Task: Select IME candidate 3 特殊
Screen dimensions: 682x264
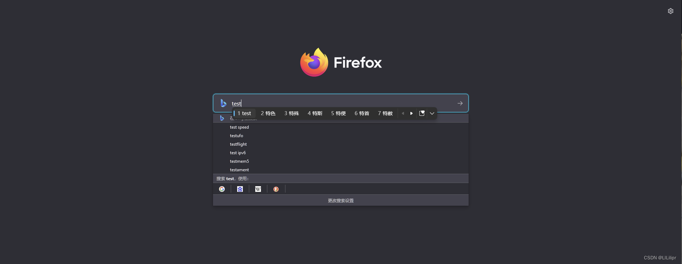Action: [291, 113]
